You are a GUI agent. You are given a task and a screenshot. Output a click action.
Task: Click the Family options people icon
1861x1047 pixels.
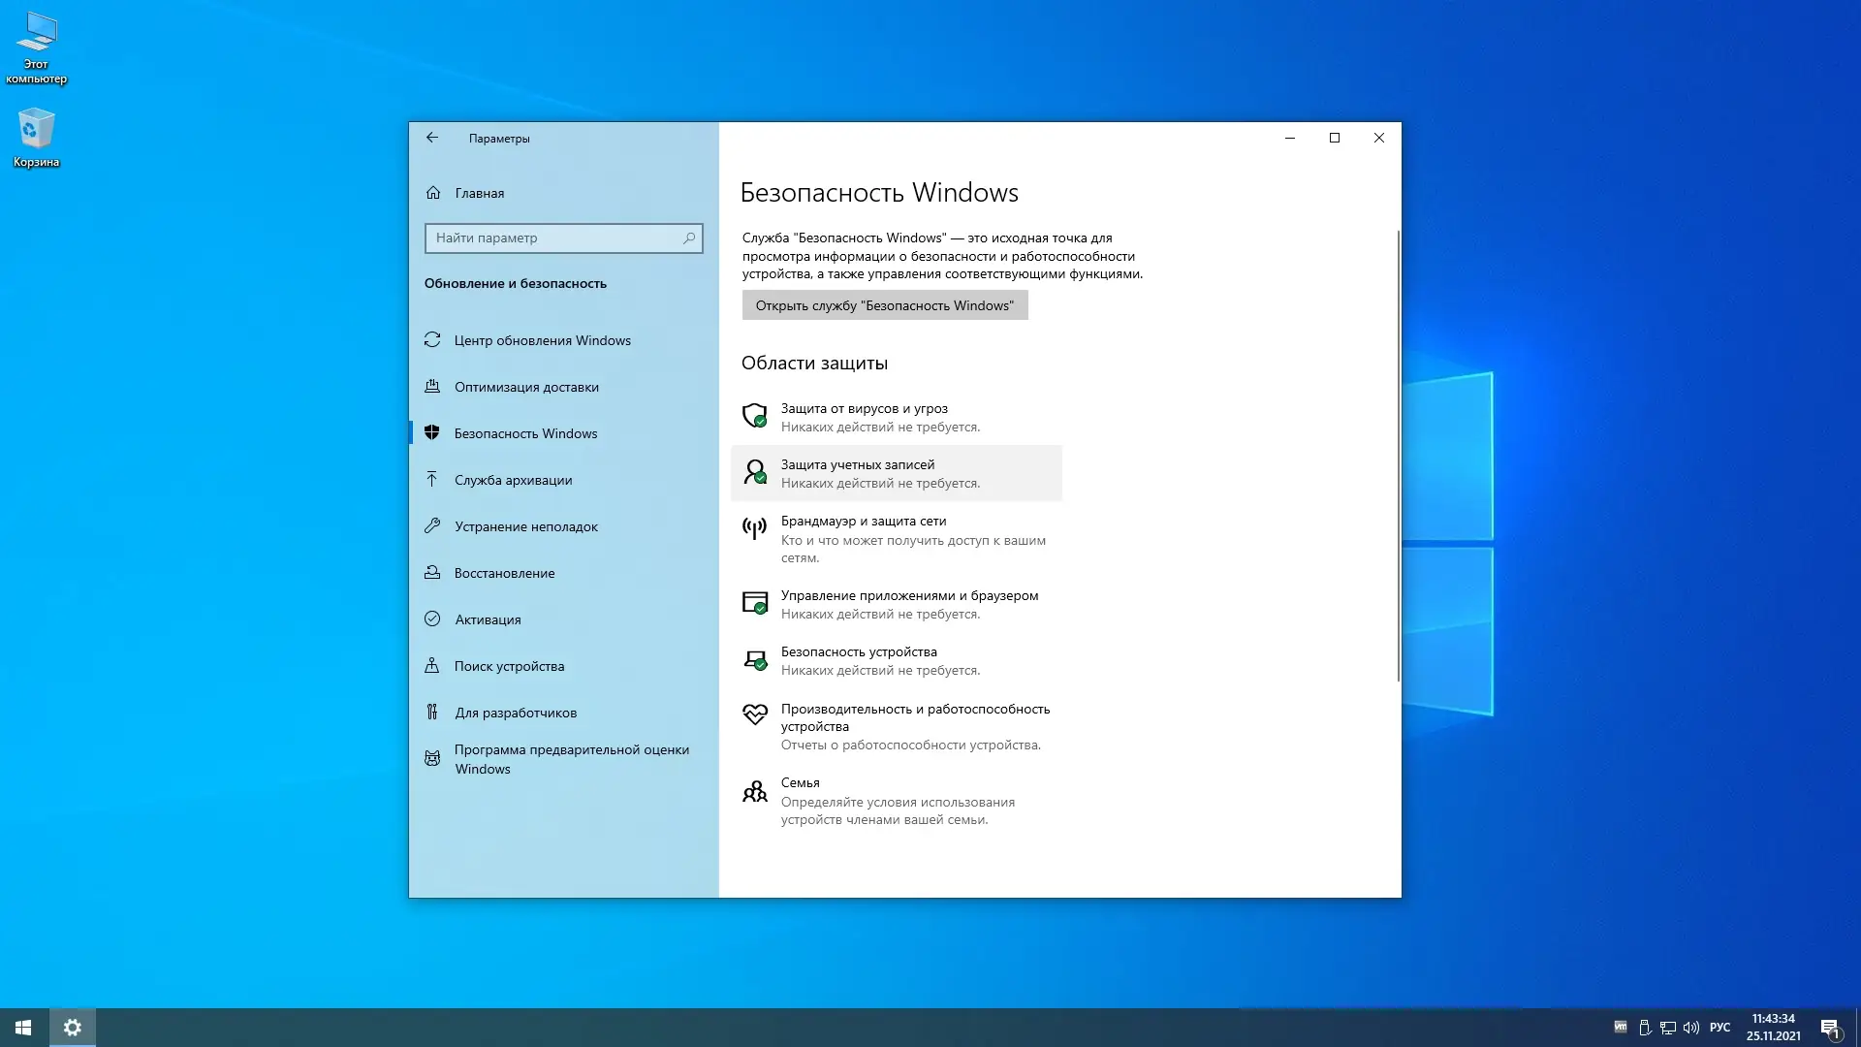pyautogui.click(x=754, y=792)
